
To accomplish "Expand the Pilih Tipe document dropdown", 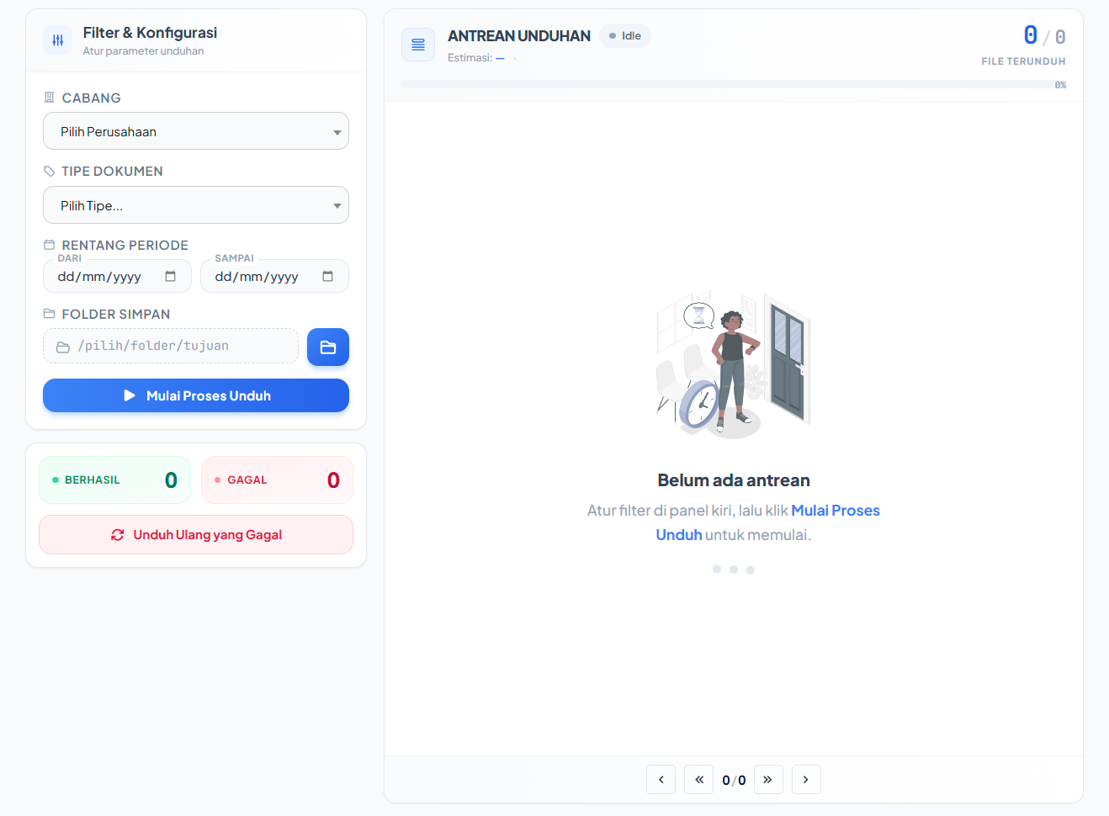I will [196, 206].
